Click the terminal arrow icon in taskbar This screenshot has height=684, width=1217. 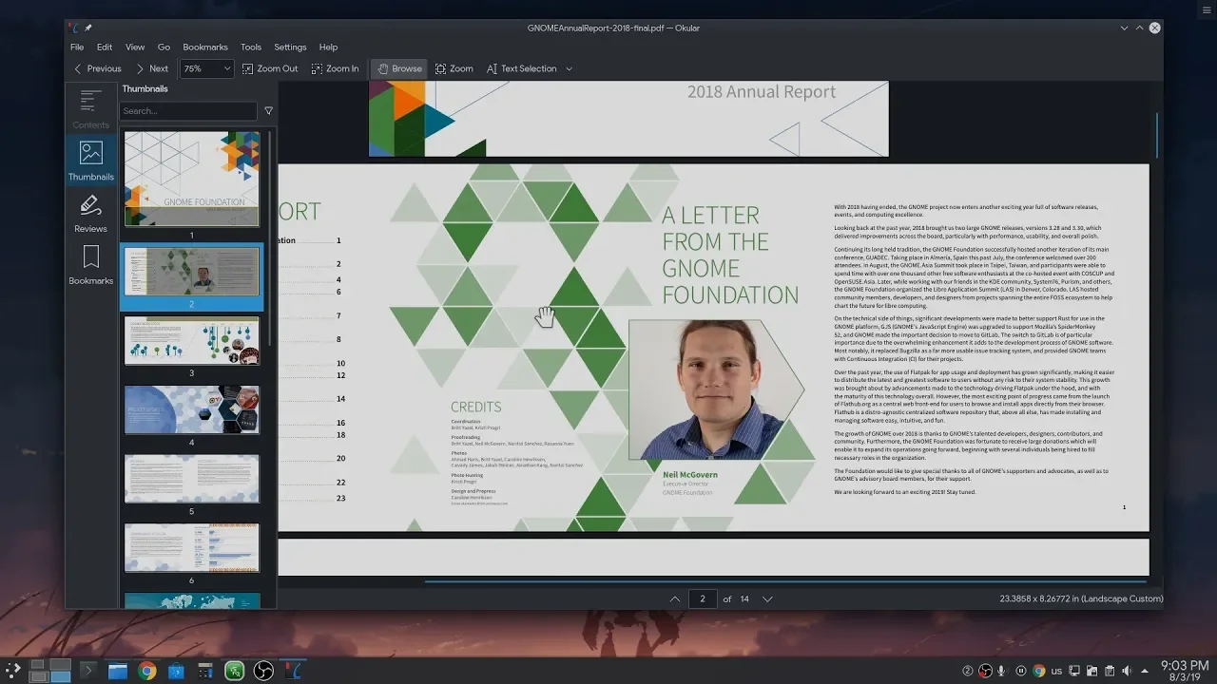point(88,672)
